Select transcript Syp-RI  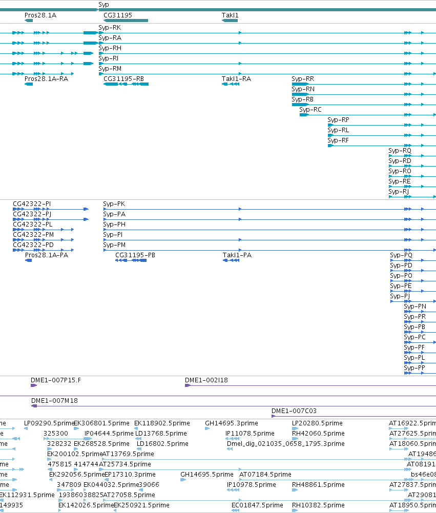(109, 58)
